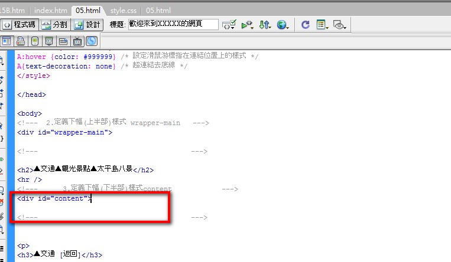451x262 pixels.
Task: Click the visual aids eye icon
Action: [339, 25]
